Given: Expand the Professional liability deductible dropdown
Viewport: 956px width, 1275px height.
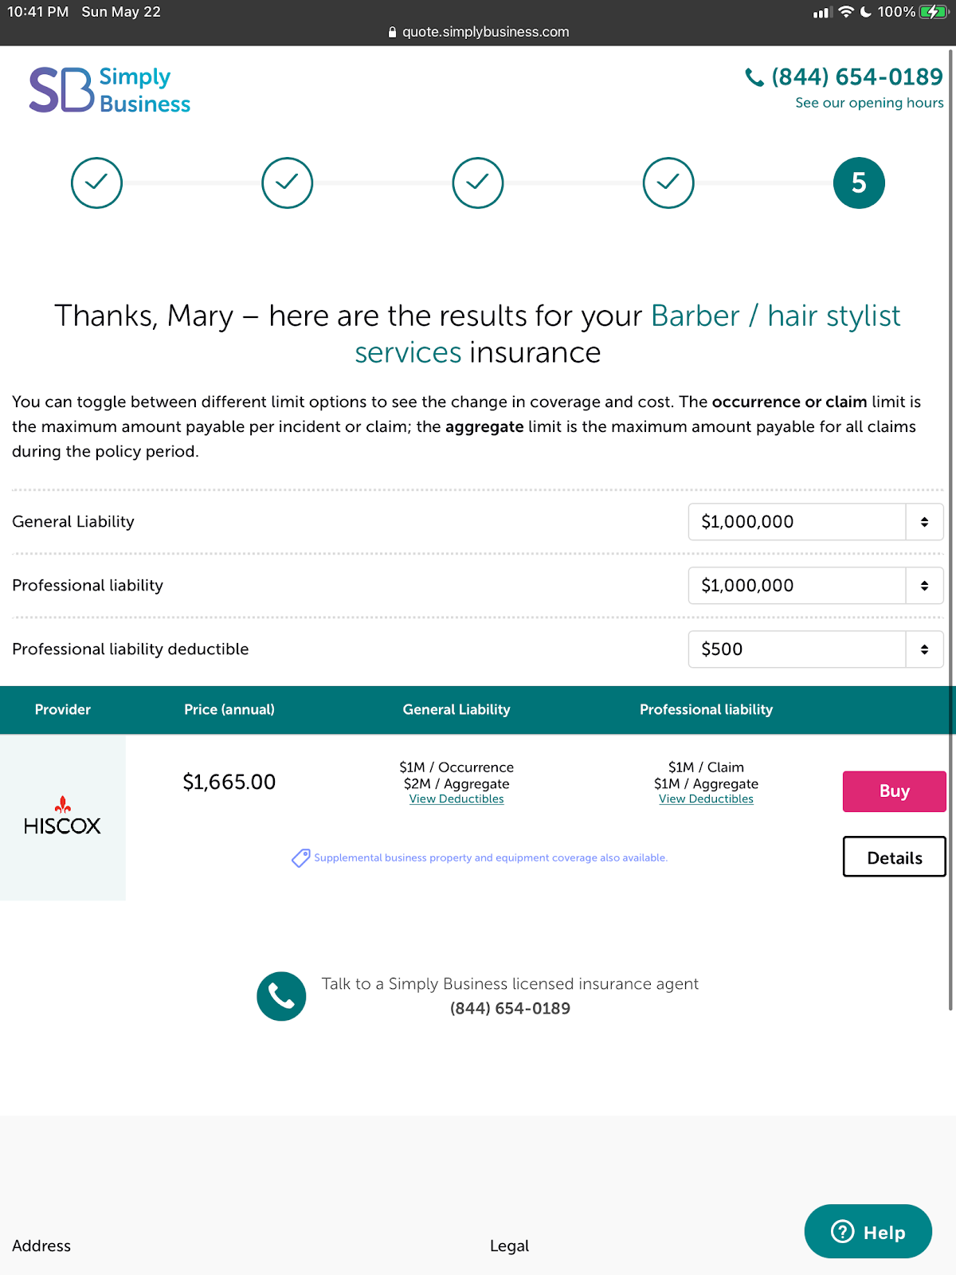Looking at the screenshot, I should 815,649.
